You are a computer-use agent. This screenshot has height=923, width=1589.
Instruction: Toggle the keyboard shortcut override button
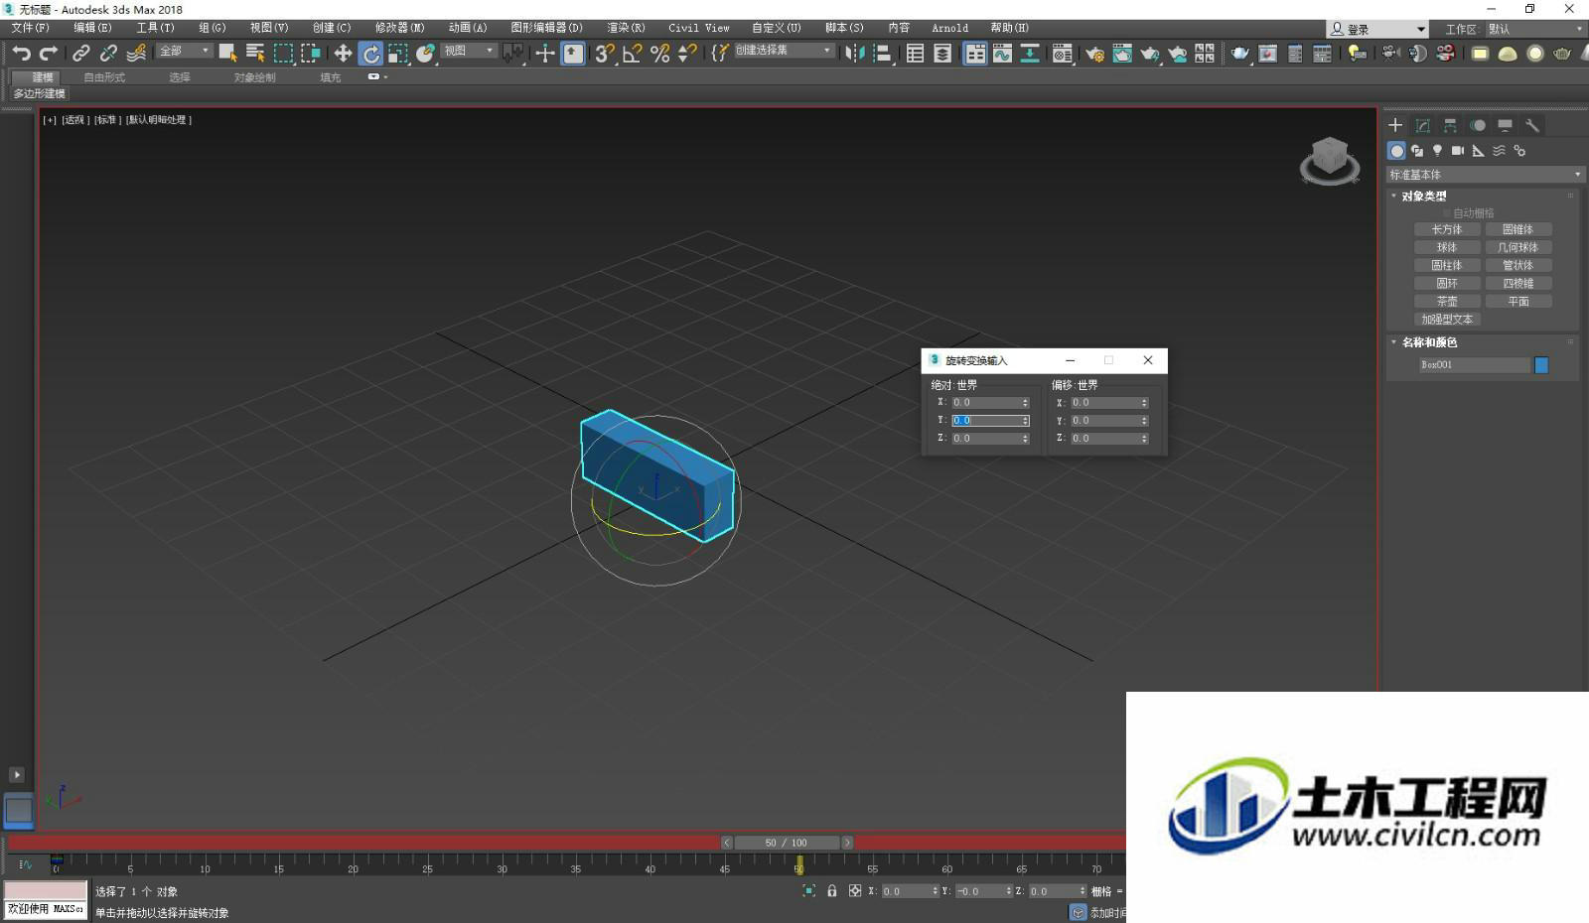coord(573,53)
